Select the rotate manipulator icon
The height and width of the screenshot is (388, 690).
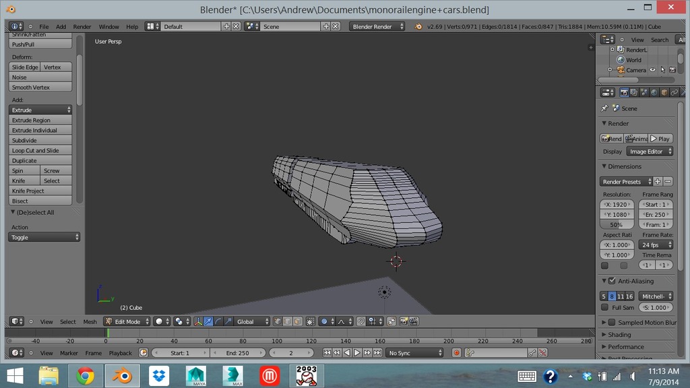click(218, 321)
